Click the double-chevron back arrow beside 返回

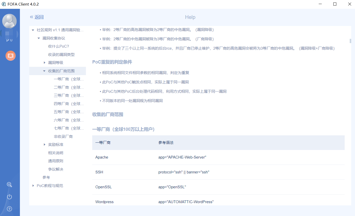click(x=31, y=17)
